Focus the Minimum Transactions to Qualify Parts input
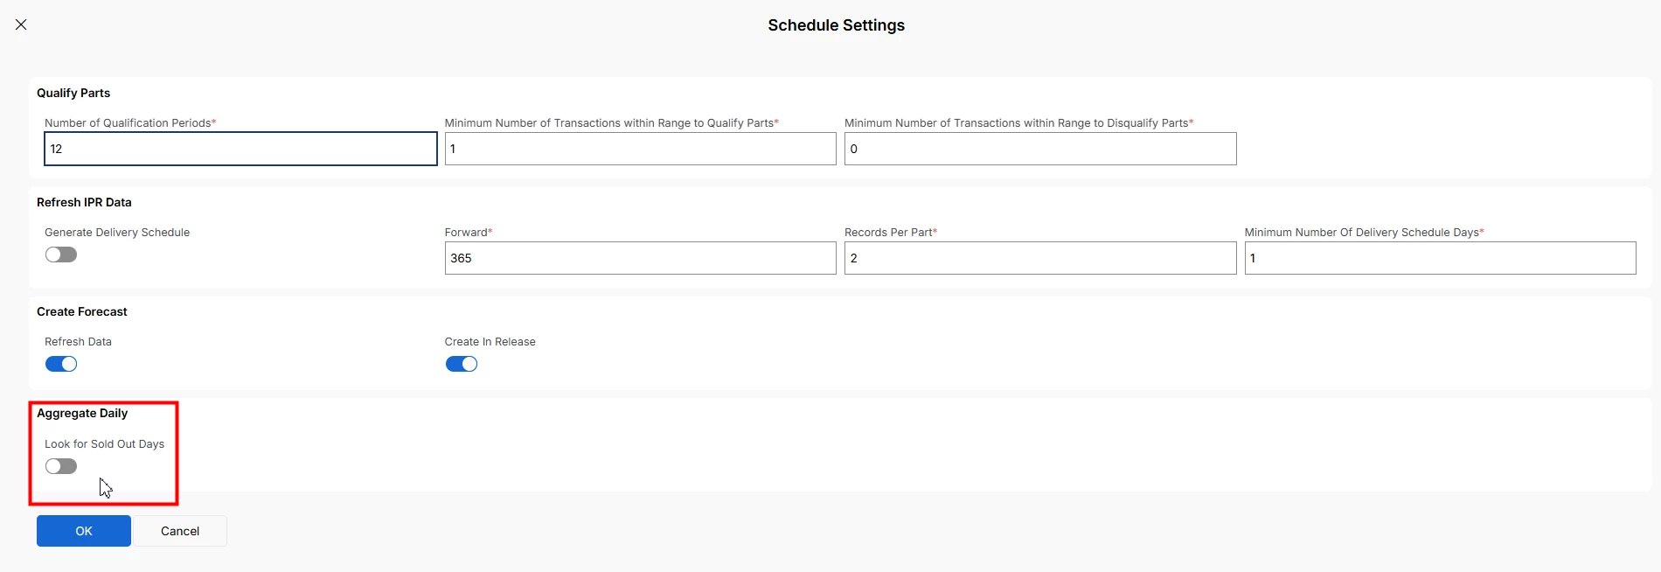Viewport: 1661px width, 572px height. 640,149
